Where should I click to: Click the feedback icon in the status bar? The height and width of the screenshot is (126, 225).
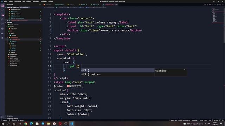[220, 120]
